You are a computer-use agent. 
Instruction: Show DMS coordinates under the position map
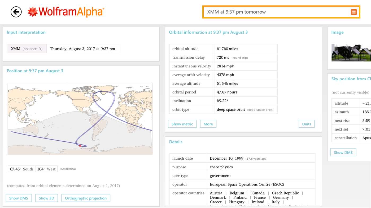click(19, 198)
